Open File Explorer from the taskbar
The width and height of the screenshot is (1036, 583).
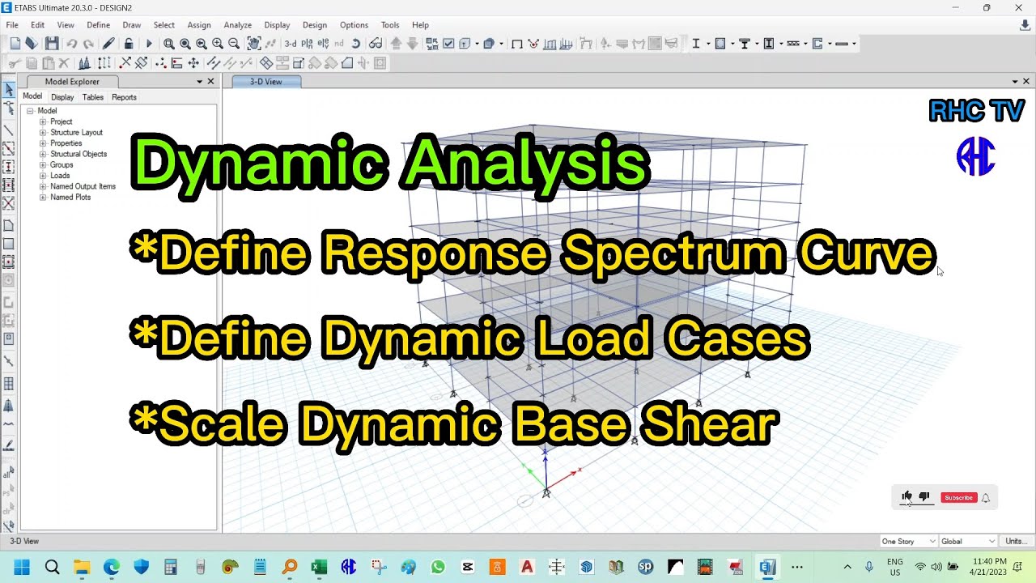coord(81,567)
